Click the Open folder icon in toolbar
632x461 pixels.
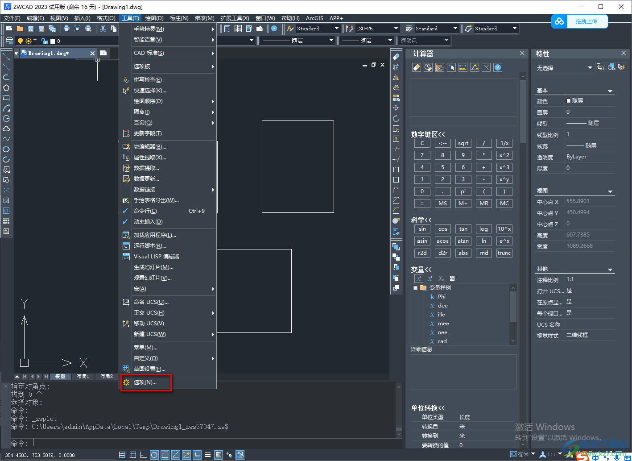click(20, 29)
